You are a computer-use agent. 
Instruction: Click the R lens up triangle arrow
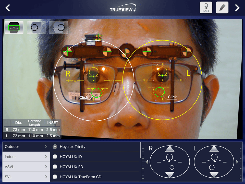(170, 149)
